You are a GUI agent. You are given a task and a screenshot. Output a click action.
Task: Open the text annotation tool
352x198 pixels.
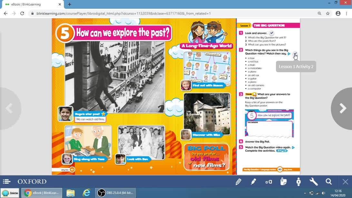tap(269, 182)
